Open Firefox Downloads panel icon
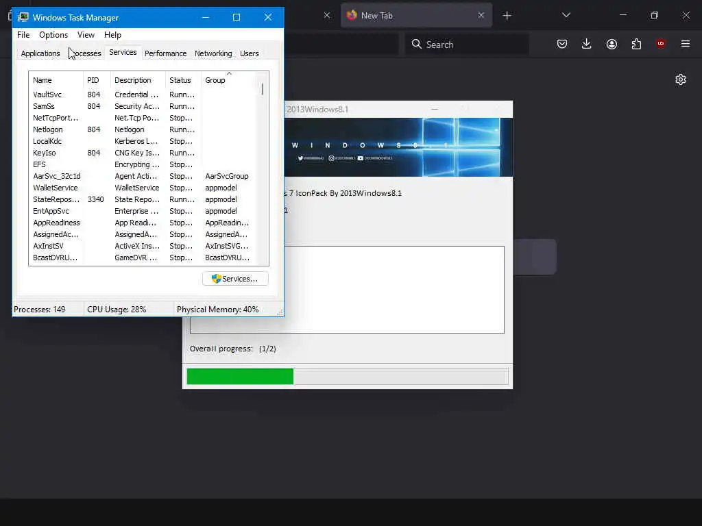 [x=587, y=44]
